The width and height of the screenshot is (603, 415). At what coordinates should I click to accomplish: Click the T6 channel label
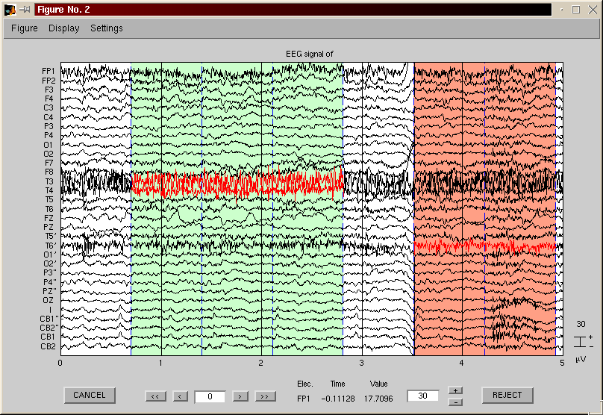pyautogui.click(x=49, y=209)
